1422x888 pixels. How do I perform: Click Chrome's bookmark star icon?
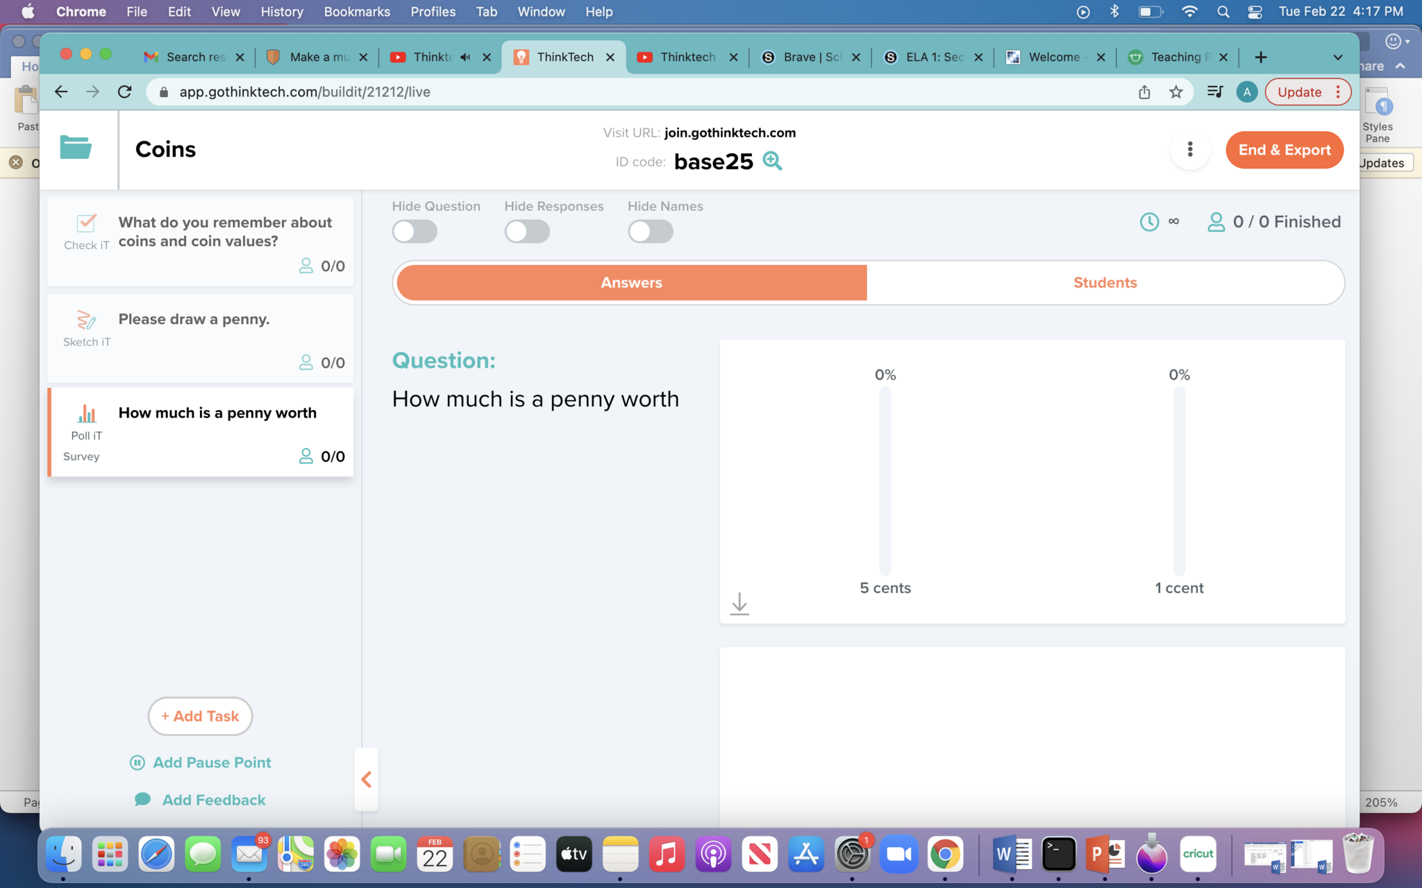(x=1176, y=92)
